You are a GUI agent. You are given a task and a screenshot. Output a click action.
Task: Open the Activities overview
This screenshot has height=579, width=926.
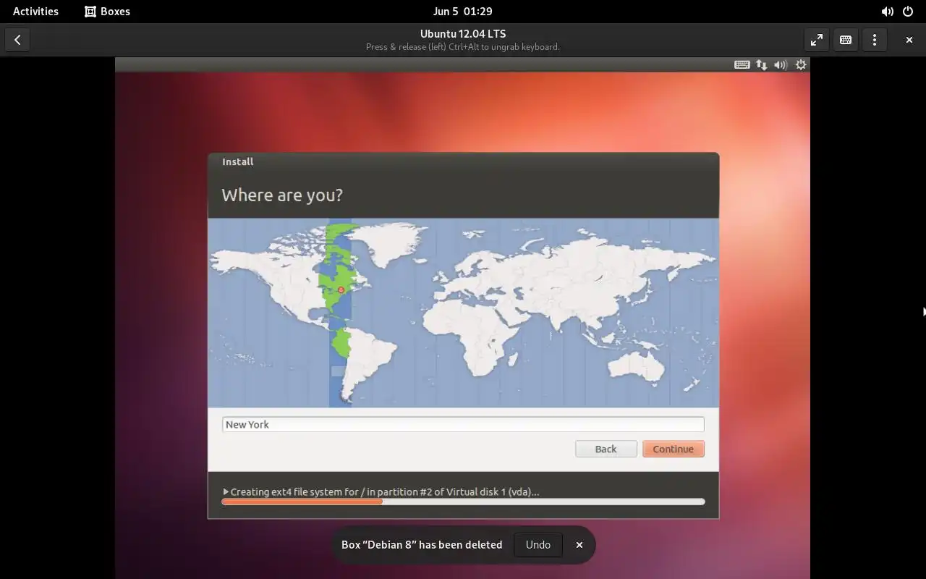[35, 12]
